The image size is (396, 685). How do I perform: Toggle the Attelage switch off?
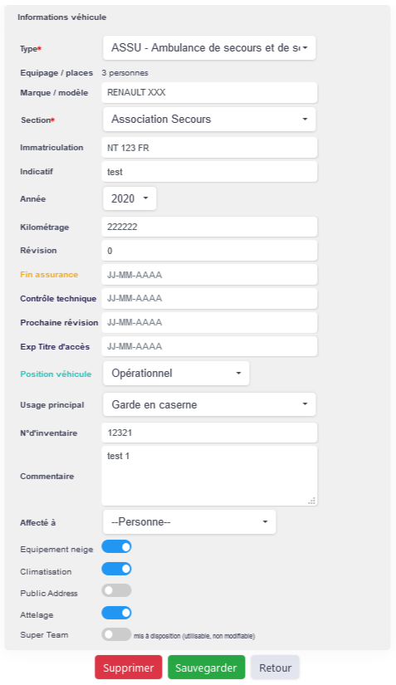(116, 613)
